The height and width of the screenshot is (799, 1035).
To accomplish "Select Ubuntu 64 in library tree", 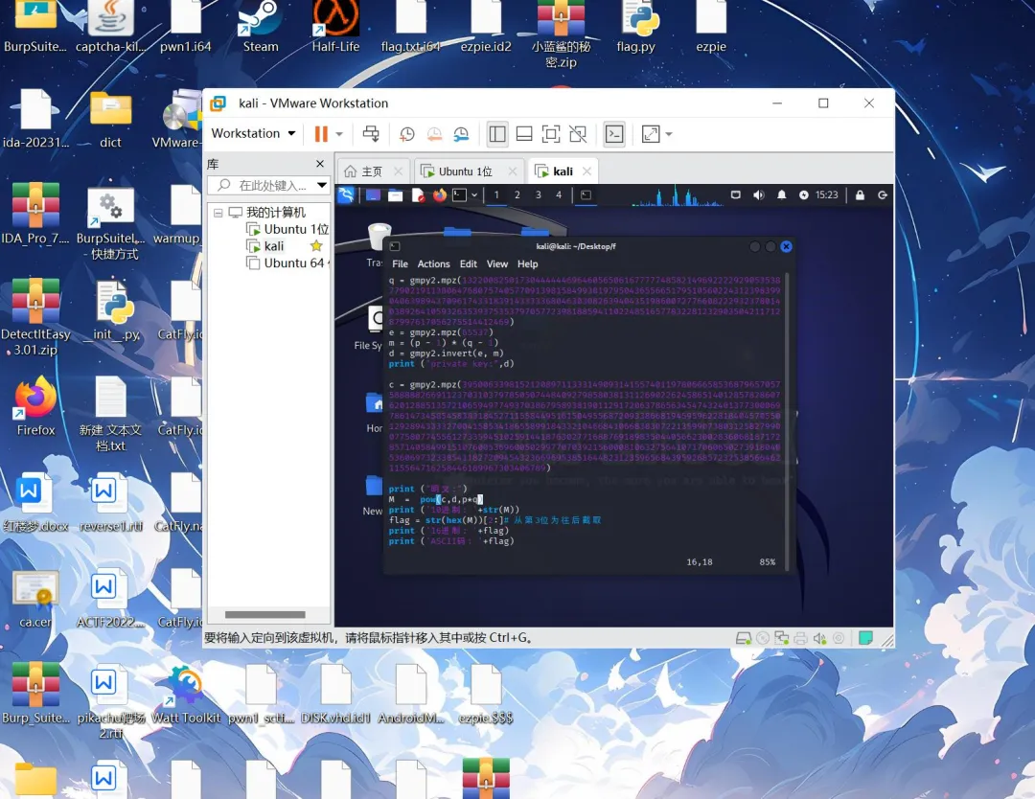I will tap(287, 263).
